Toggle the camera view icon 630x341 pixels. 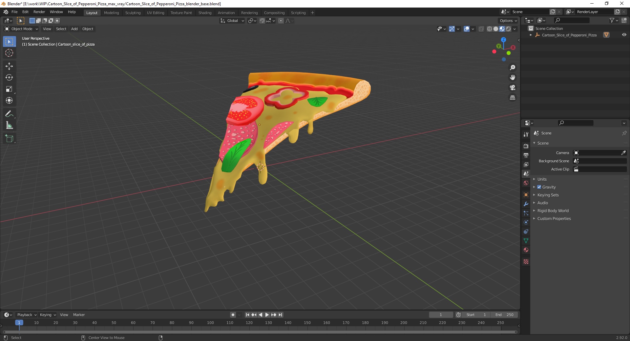click(x=512, y=88)
